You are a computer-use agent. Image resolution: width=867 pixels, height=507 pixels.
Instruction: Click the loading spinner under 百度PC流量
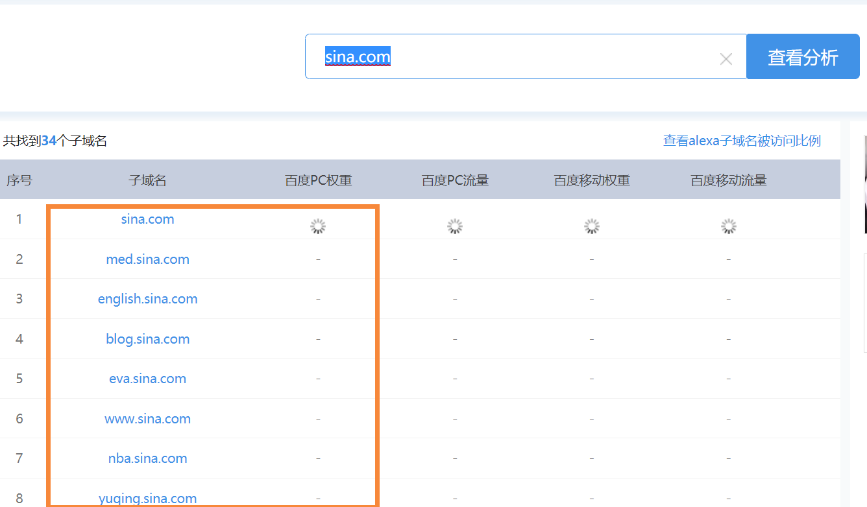tap(455, 226)
